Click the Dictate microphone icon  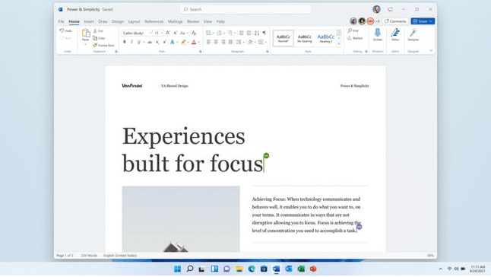[378, 34]
